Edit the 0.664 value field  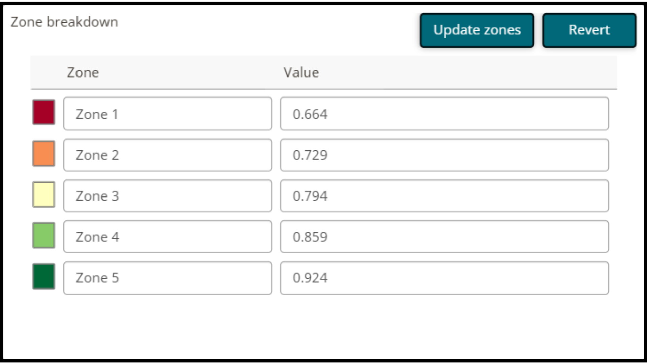(444, 114)
